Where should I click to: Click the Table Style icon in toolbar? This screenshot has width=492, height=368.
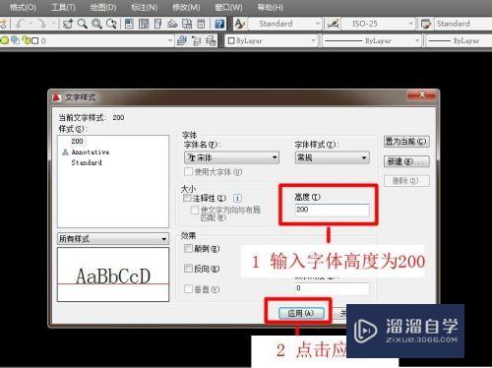point(426,24)
